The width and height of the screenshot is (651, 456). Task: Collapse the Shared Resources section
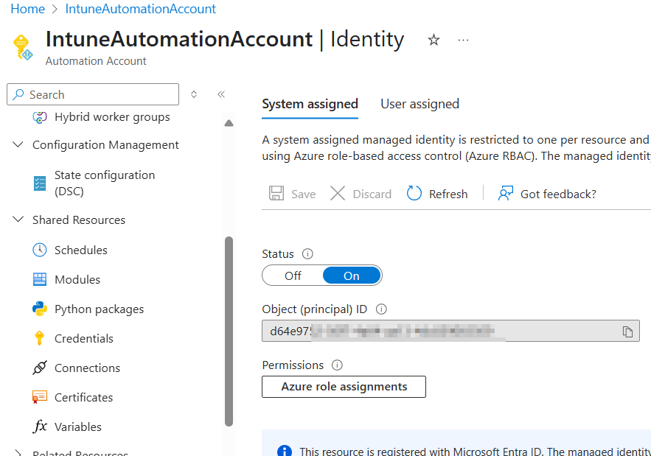point(18,220)
